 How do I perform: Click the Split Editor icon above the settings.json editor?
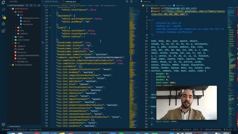[x=131, y=1]
